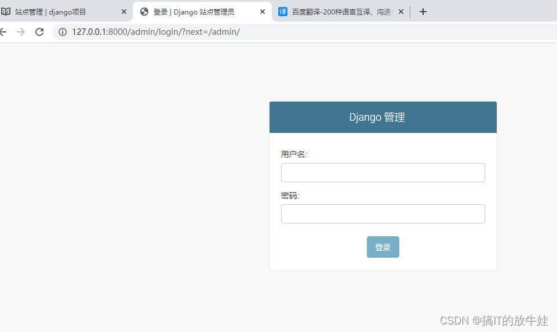Go forward with the browser arrow
The width and height of the screenshot is (557, 332).
pos(21,32)
